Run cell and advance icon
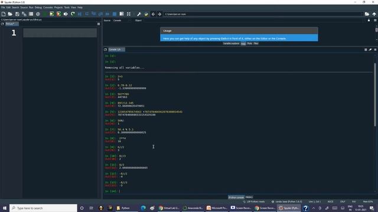Image resolution: width=378 pixels, height=212 pixels. coord(58,14)
